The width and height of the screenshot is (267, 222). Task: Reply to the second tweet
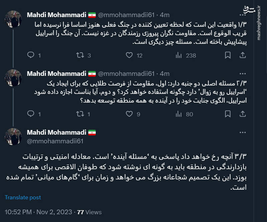coord(30,114)
